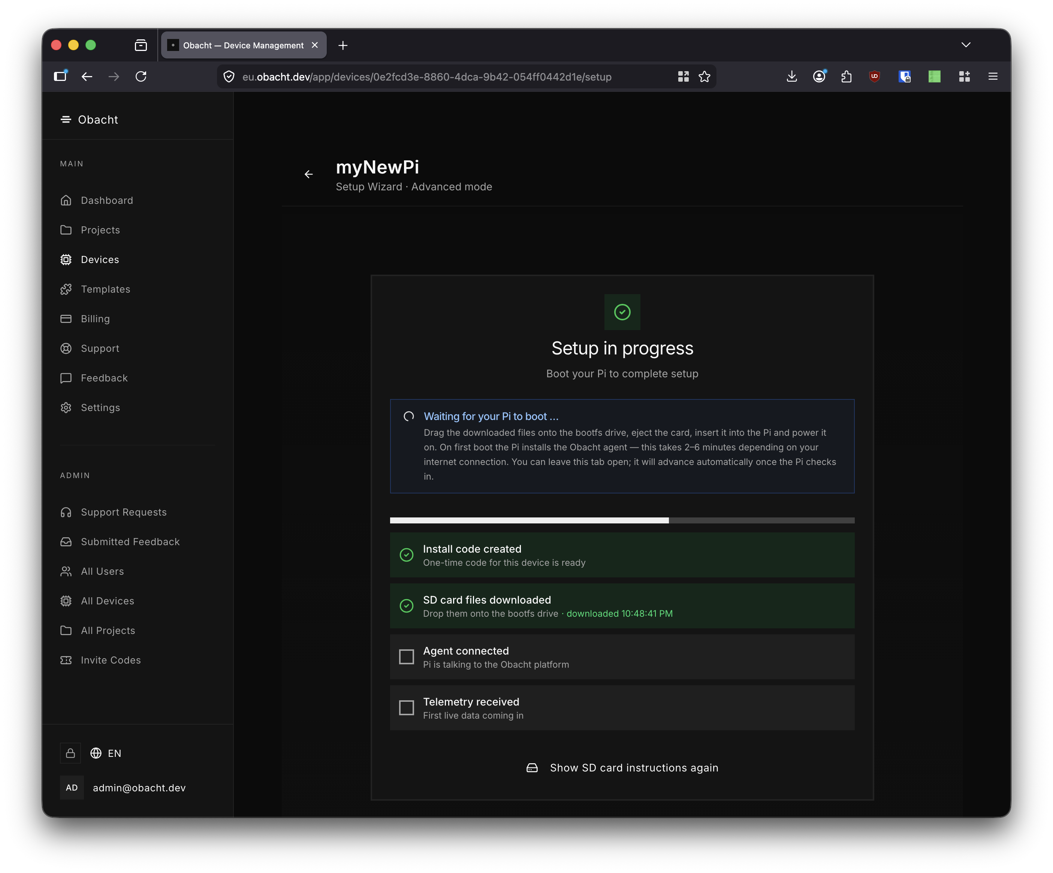Click the browser address bar URL
The image size is (1053, 873).
click(427, 77)
